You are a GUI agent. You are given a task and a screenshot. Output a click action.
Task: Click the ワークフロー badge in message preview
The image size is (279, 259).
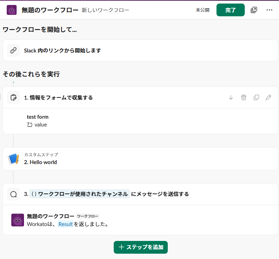(x=88, y=216)
